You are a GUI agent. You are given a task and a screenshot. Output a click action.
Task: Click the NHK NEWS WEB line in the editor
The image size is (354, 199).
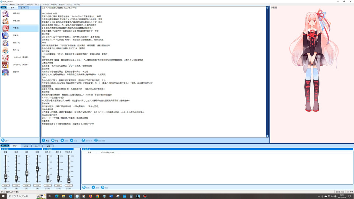[49, 14]
